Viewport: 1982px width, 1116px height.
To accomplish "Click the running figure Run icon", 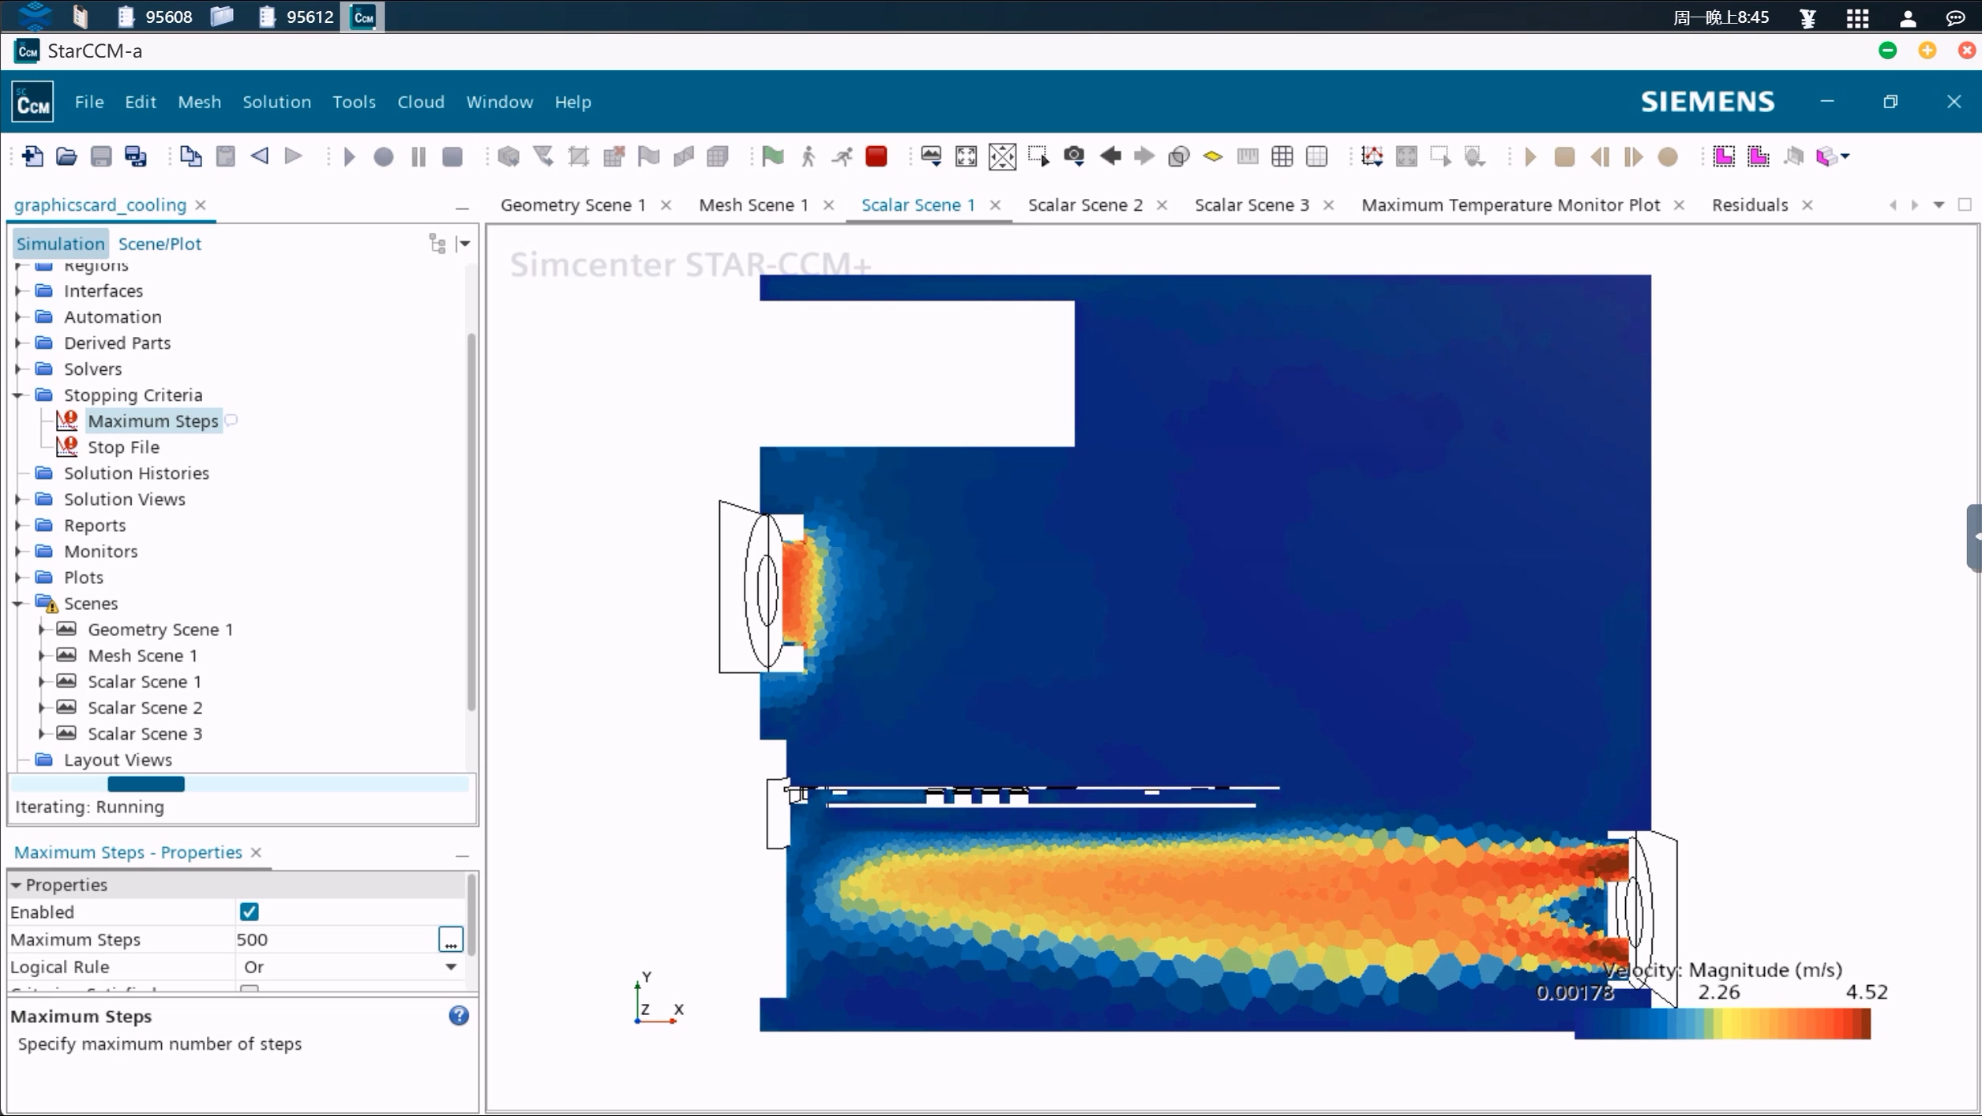I will pos(842,156).
